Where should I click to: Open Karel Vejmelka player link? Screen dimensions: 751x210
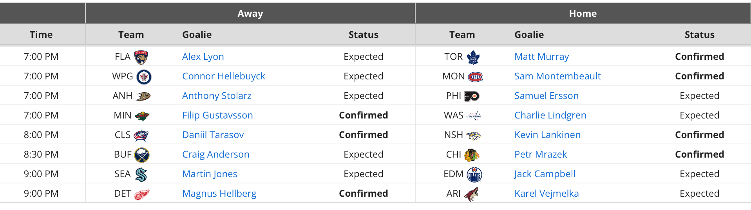547,194
